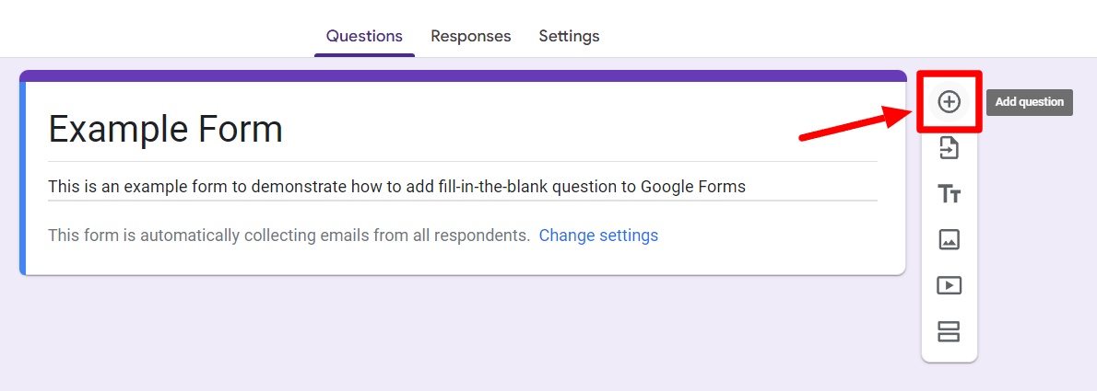
Task: Click the Add question plus icon
Action: point(949,102)
